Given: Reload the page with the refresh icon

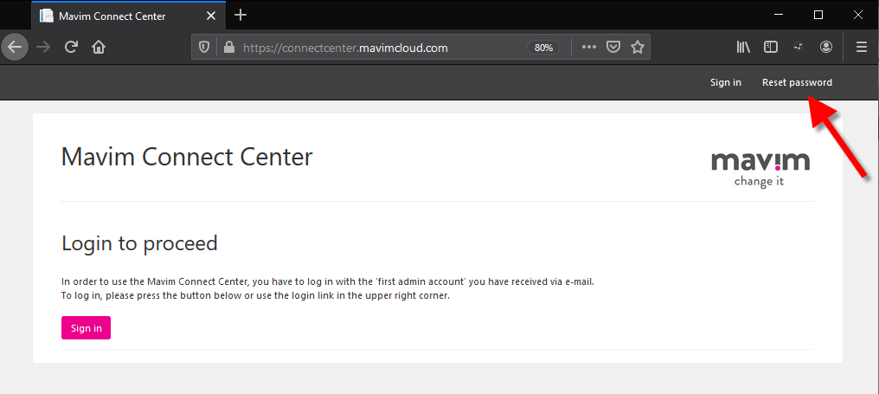Looking at the screenshot, I should (71, 47).
